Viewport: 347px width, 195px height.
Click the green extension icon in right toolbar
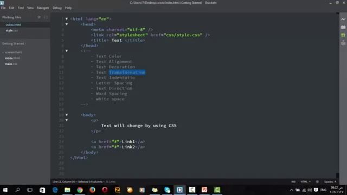click(343, 35)
